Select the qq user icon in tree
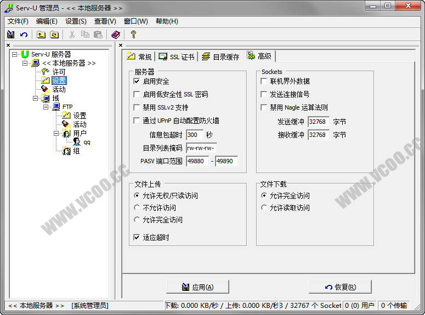 tap(76, 142)
